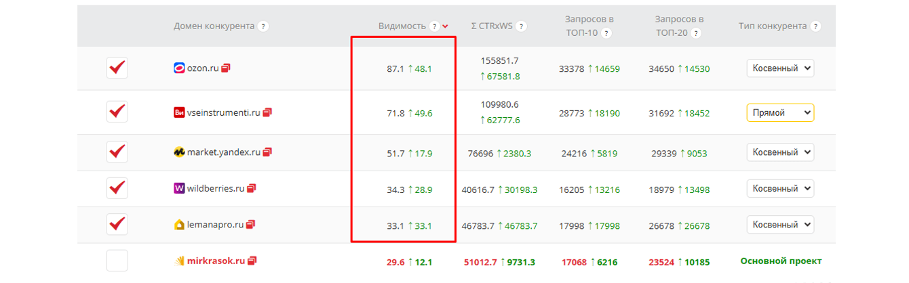
Task: Click visibility value 33.1 for lemanapro.ru
Action: 395,225
